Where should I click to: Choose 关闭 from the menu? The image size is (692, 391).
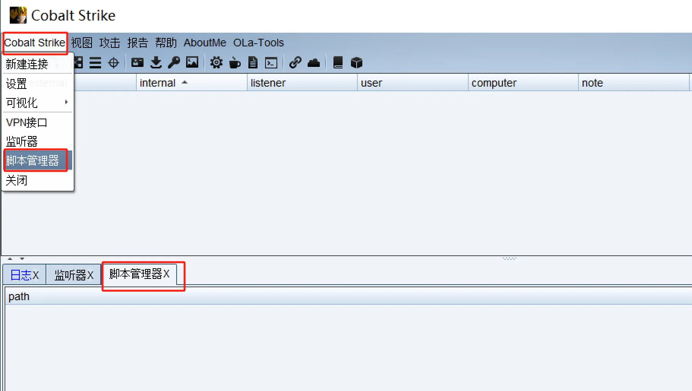point(37,180)
